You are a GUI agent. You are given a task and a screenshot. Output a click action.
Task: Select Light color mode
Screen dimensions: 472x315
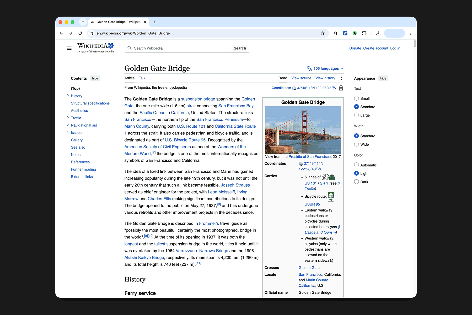[356, 173]
